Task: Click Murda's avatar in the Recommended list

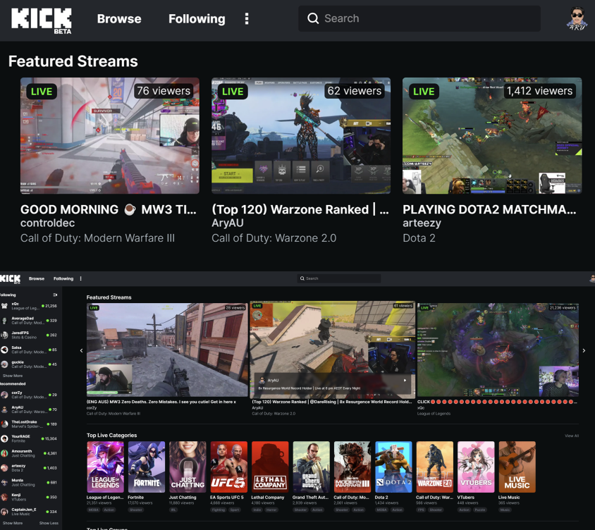Action: 4,483
